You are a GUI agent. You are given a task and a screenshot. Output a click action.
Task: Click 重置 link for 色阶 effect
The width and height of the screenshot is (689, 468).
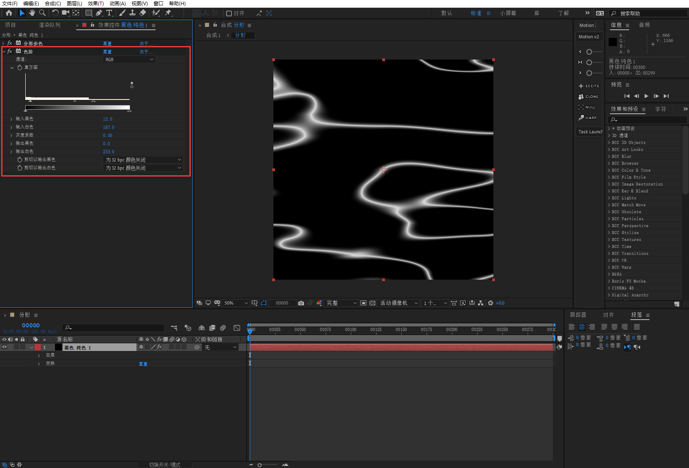click(x=107, y=52)
